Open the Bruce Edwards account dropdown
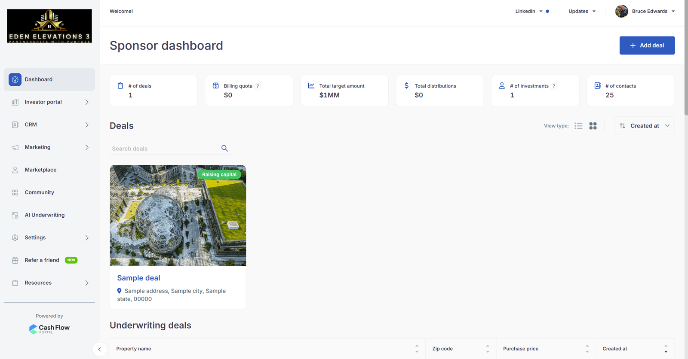Screen dimensions: 688x359 (x=653, y=11)
